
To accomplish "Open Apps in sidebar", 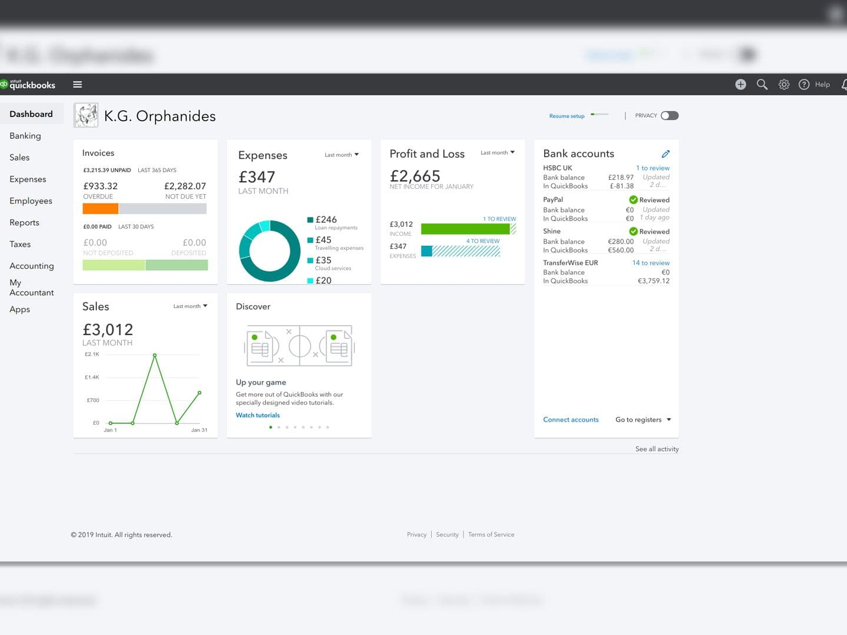I will click(x=19, y=310).
